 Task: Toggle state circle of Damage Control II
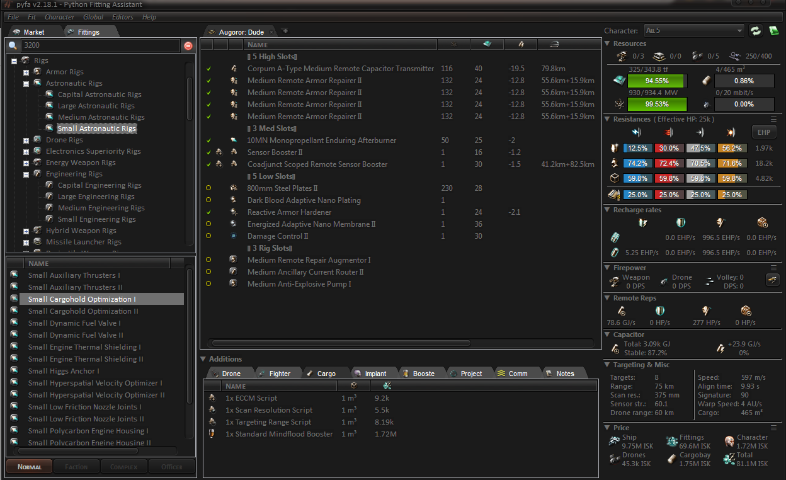point(208,236)
